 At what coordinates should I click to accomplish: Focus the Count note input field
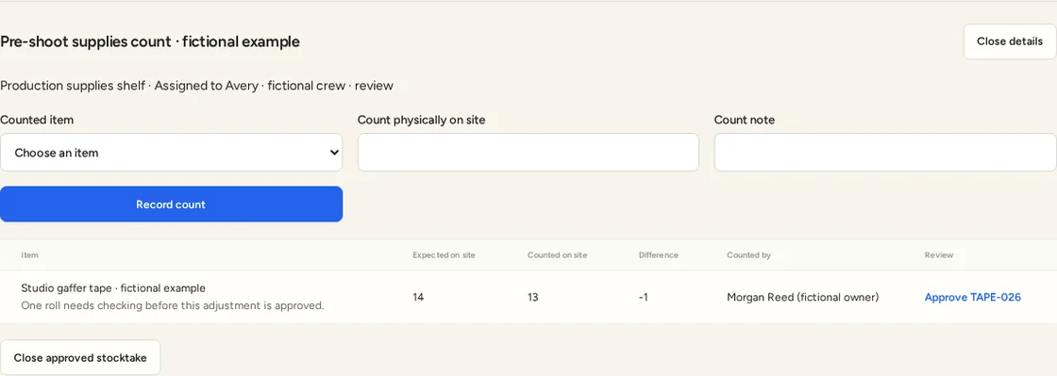pyautogui.click(x=884, y=152)
